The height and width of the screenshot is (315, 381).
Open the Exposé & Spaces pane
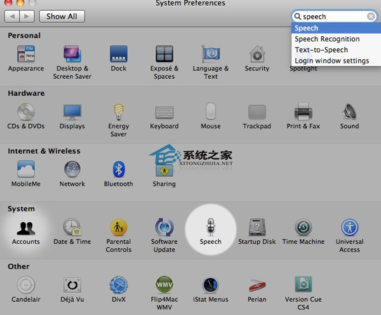pos(164,55)
